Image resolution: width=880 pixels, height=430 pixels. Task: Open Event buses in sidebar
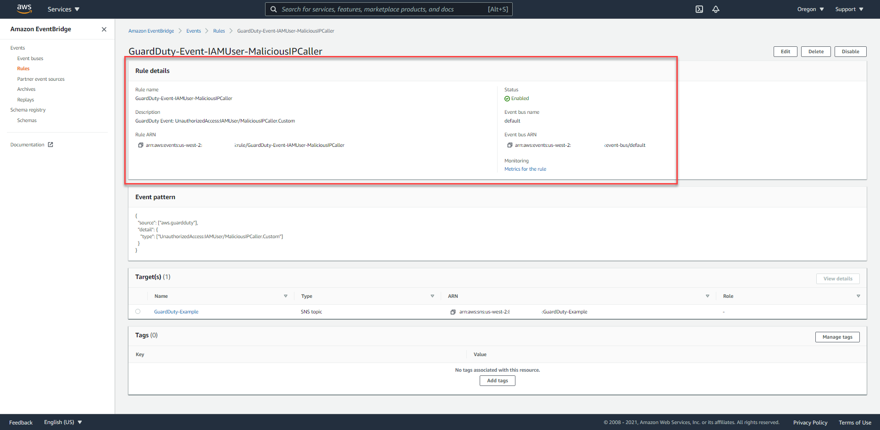30,58
